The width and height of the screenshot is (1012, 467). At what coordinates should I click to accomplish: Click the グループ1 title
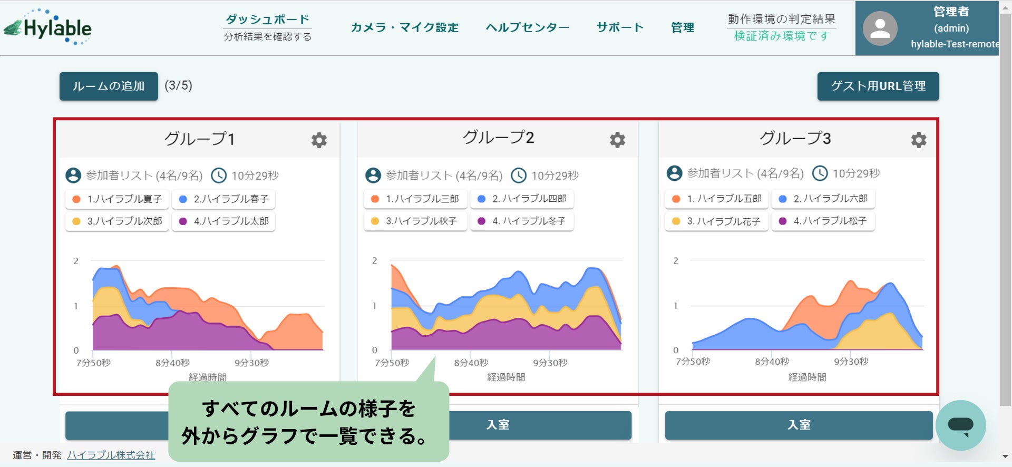pyautogui.click(x=199, y=139)
